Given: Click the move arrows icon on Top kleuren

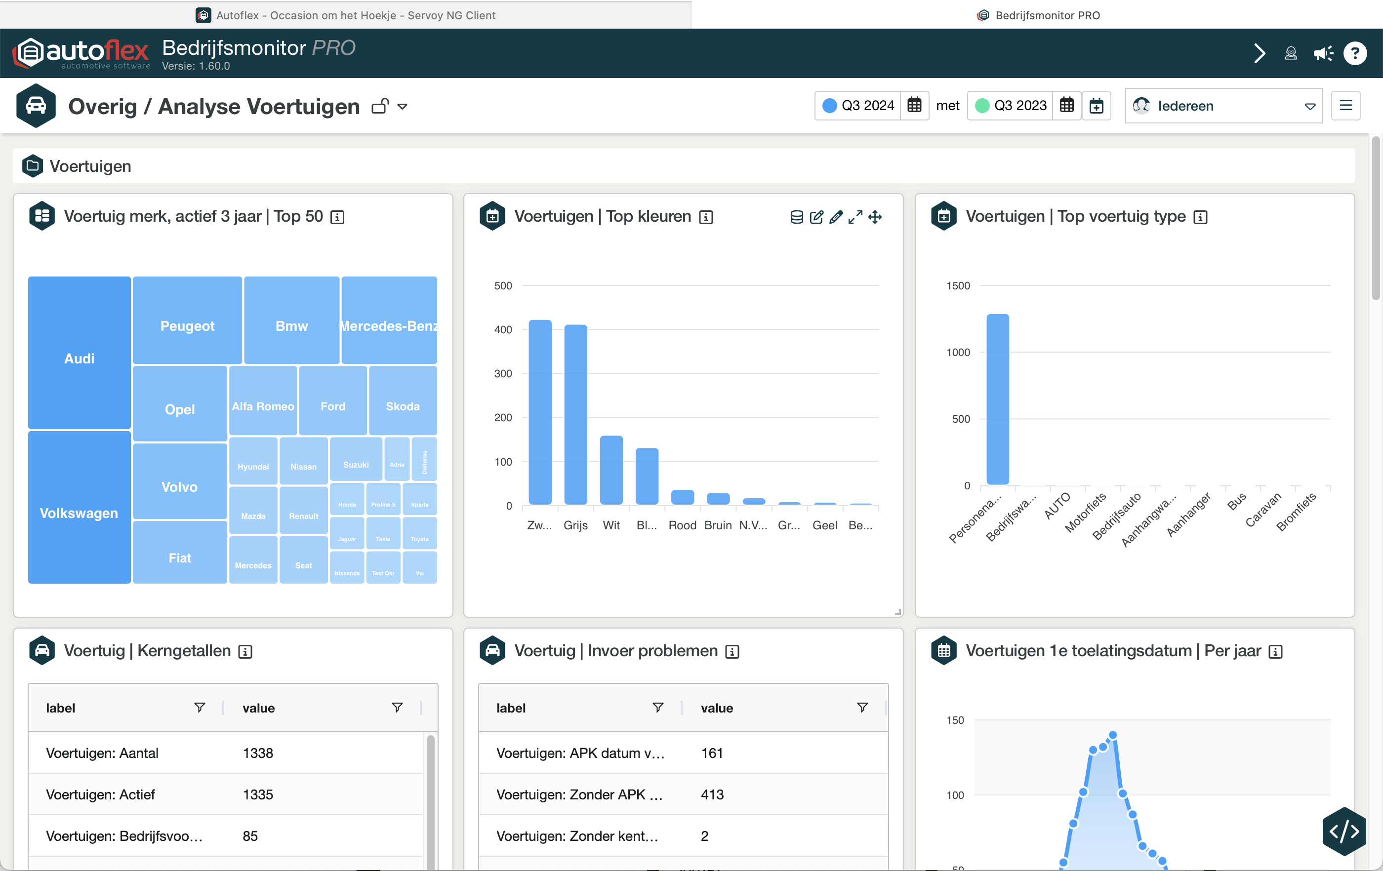Looking at the screenshot, I should [x=875, y=217].
